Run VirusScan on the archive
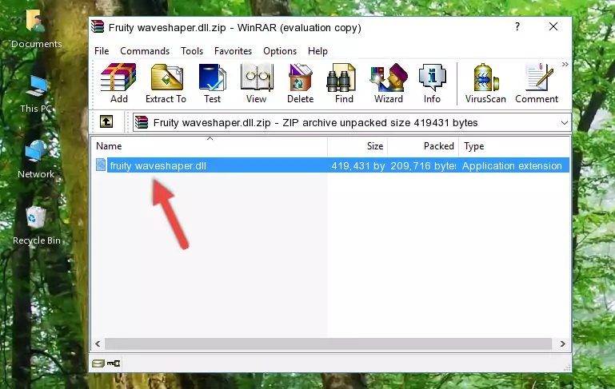 pyautogui.click(x=485, y=83)
